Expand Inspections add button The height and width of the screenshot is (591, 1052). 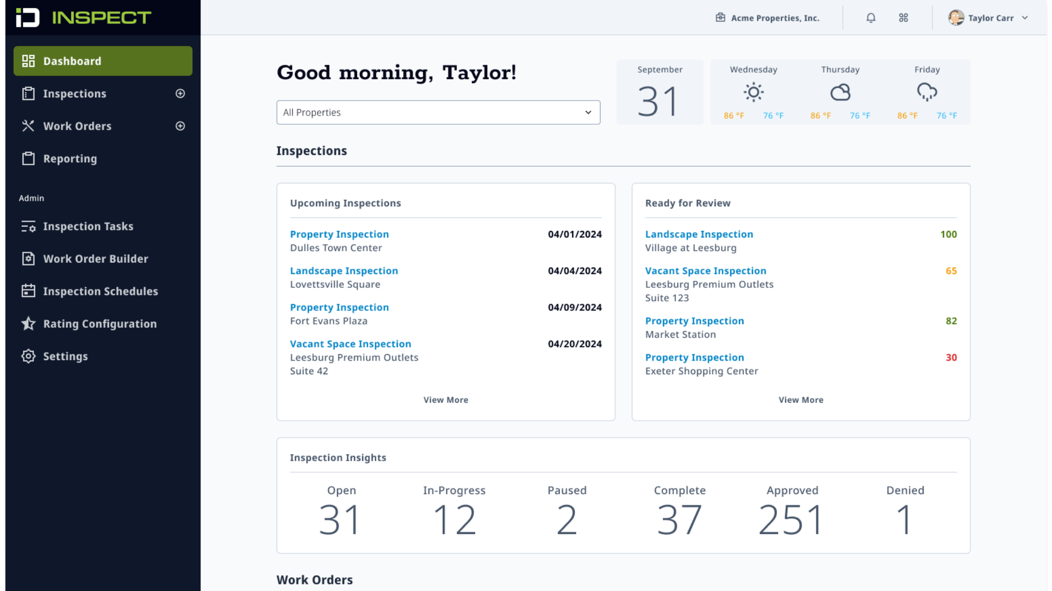pos(181,93)
